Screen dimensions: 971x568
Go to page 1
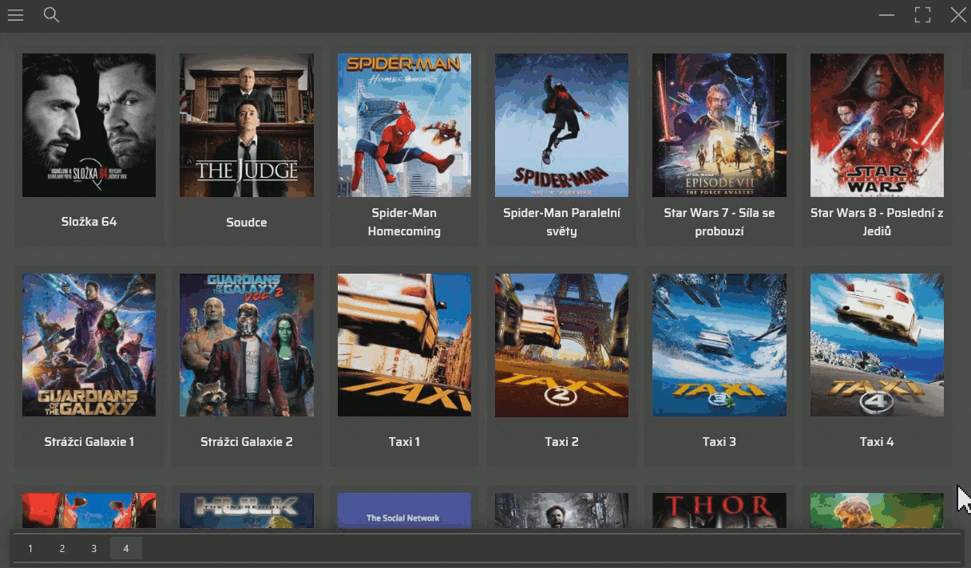(30, 549)
